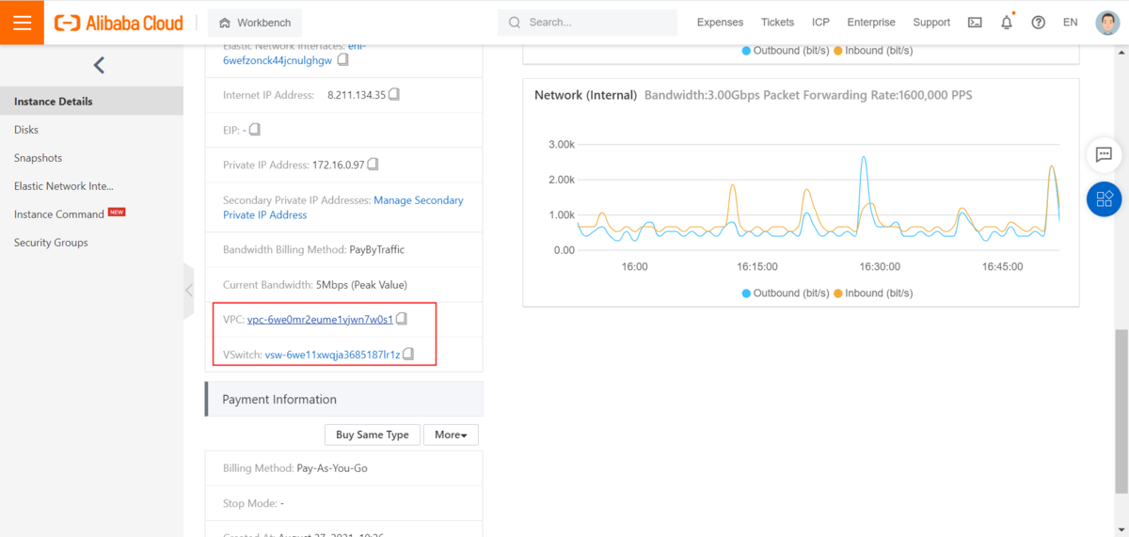Open Cloud Shell terminal icon in header
Image resolution: width=1129 pixels, height=537 pixels.
point(975,23)
